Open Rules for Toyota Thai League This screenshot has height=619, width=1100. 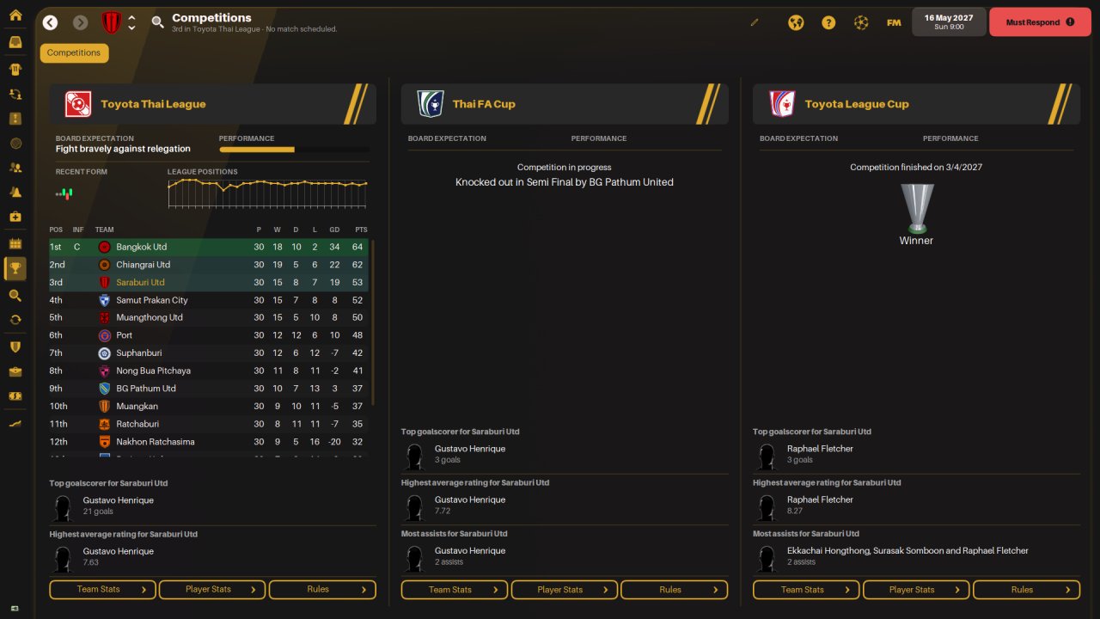(322, 590)
